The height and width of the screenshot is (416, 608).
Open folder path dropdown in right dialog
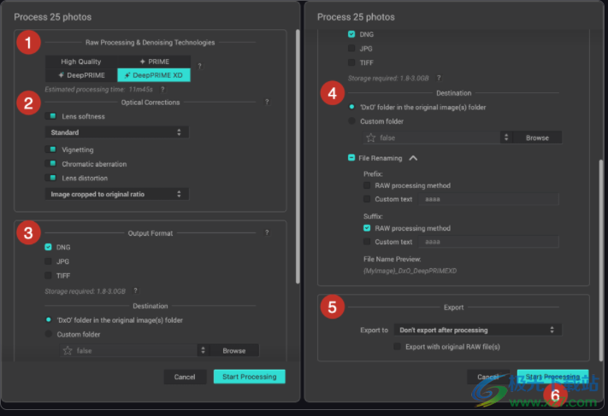coord(506,138)
